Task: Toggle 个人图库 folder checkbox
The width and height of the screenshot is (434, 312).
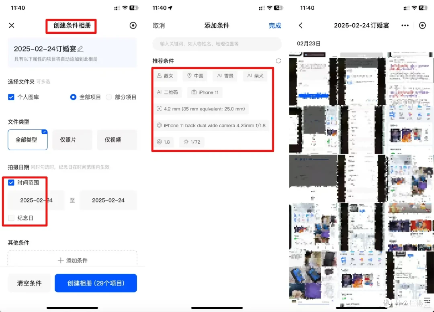Action: (x=11, y=97)
